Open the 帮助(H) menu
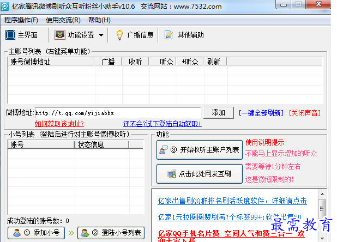This screenshot has width=337, height=242. (99, 20)
